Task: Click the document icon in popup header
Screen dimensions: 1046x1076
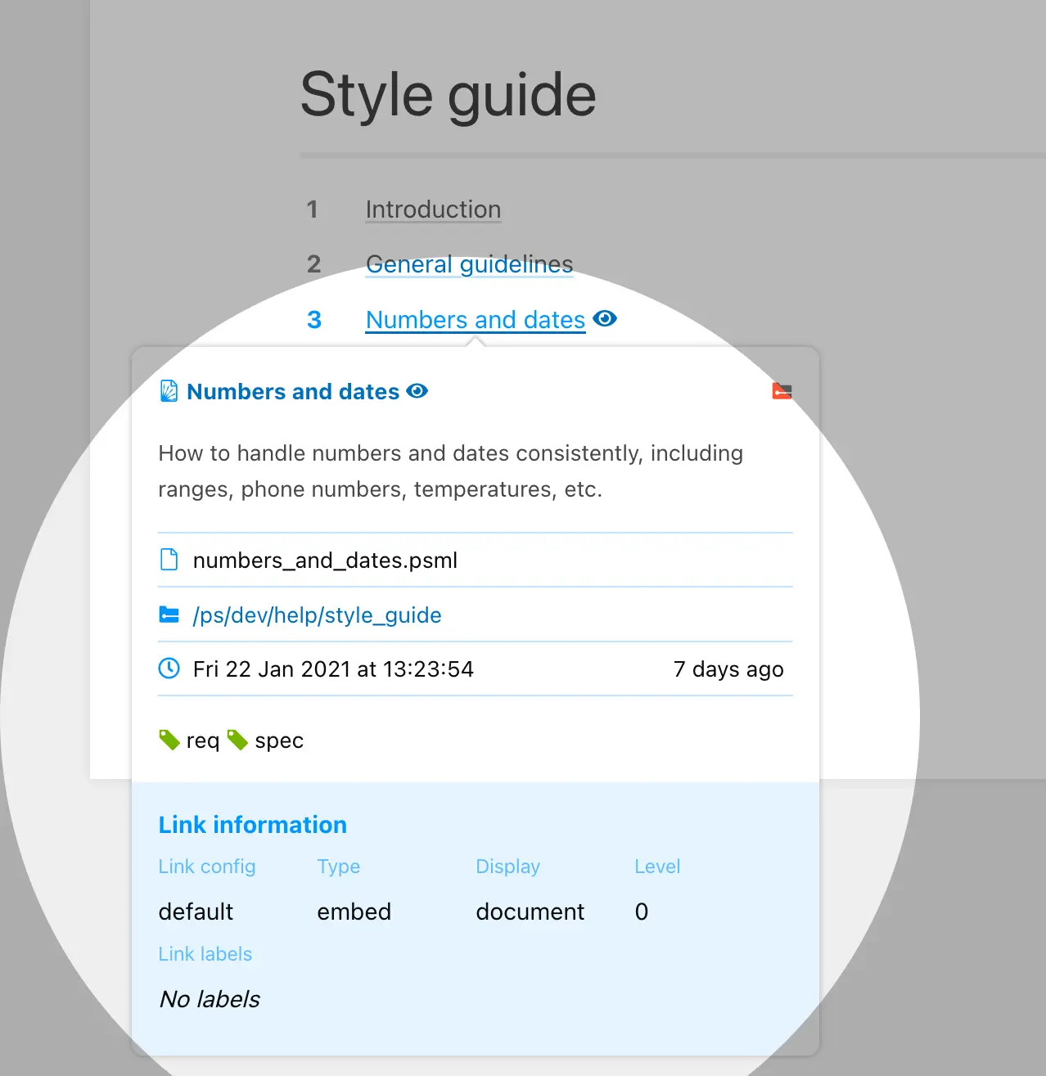Action: tap(169, 391)
